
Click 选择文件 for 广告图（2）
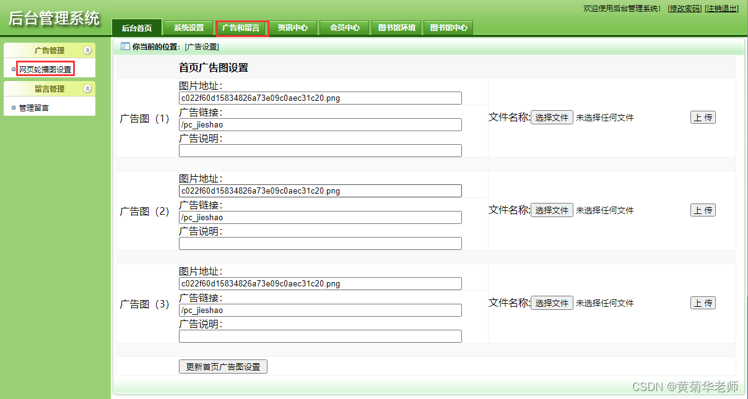(x=552, y=210)
